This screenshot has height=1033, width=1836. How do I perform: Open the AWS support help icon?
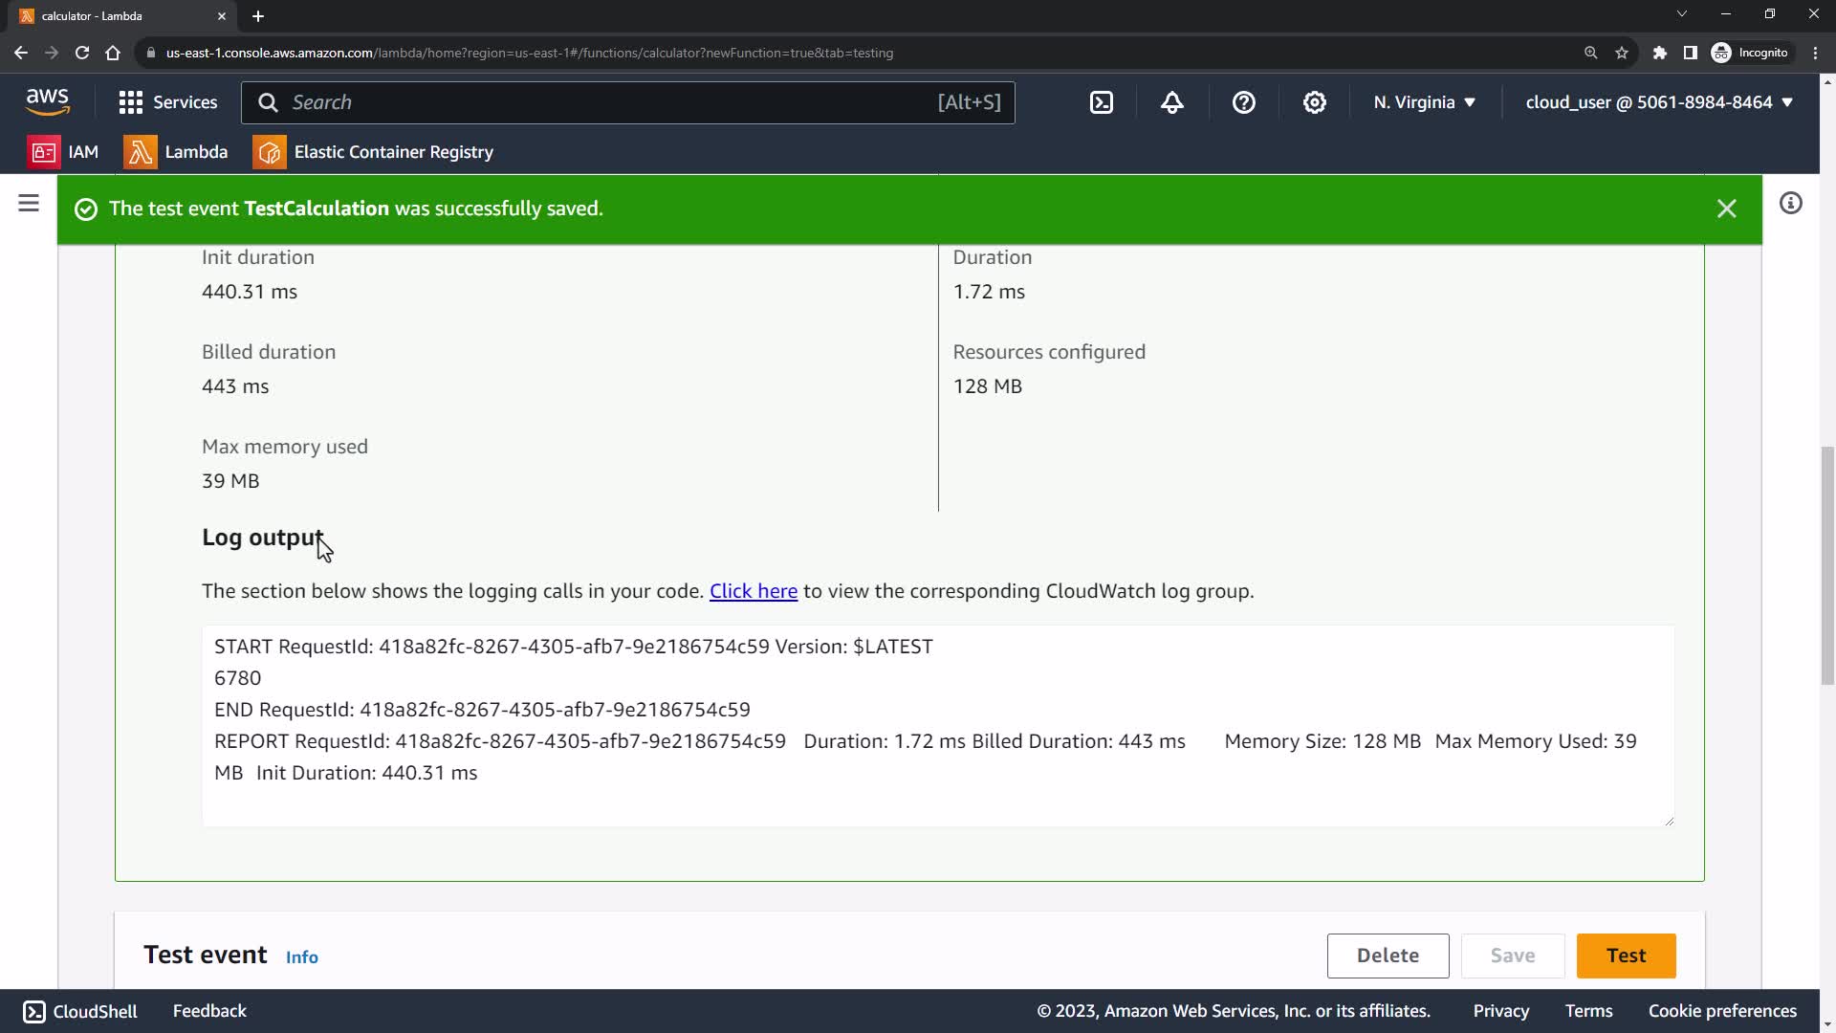pyautogui.click(x=1243, y=102)
